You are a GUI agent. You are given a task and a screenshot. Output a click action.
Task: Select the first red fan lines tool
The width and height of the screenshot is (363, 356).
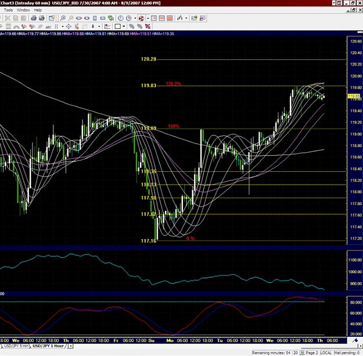pos(24,26)
